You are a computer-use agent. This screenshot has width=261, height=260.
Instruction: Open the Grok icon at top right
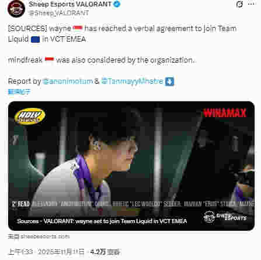pyautogui.click(x=239, y=4)
